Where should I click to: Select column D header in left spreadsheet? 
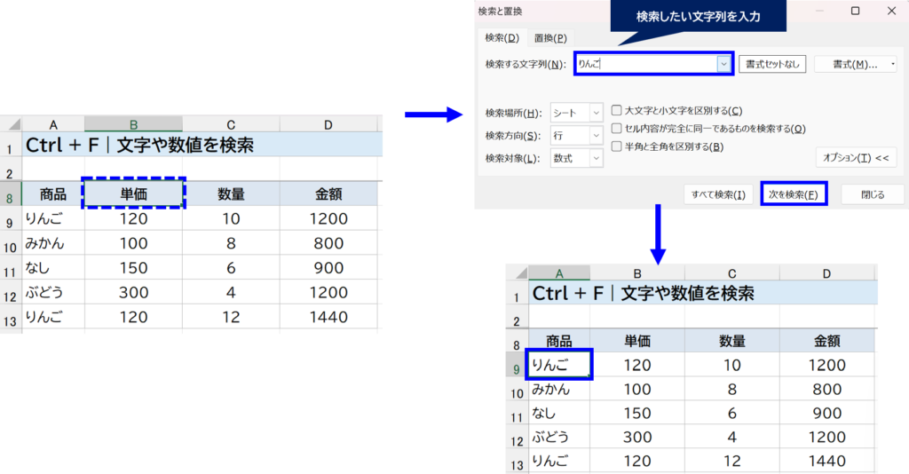(328, 124)
